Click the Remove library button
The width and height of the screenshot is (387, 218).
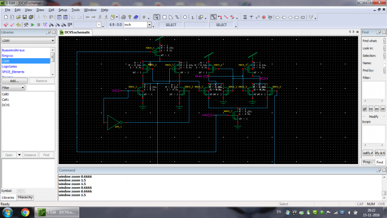coord(42,81)
